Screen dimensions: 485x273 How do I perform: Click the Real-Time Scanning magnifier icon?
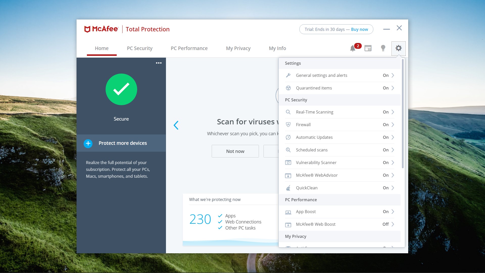coord(288,112)
